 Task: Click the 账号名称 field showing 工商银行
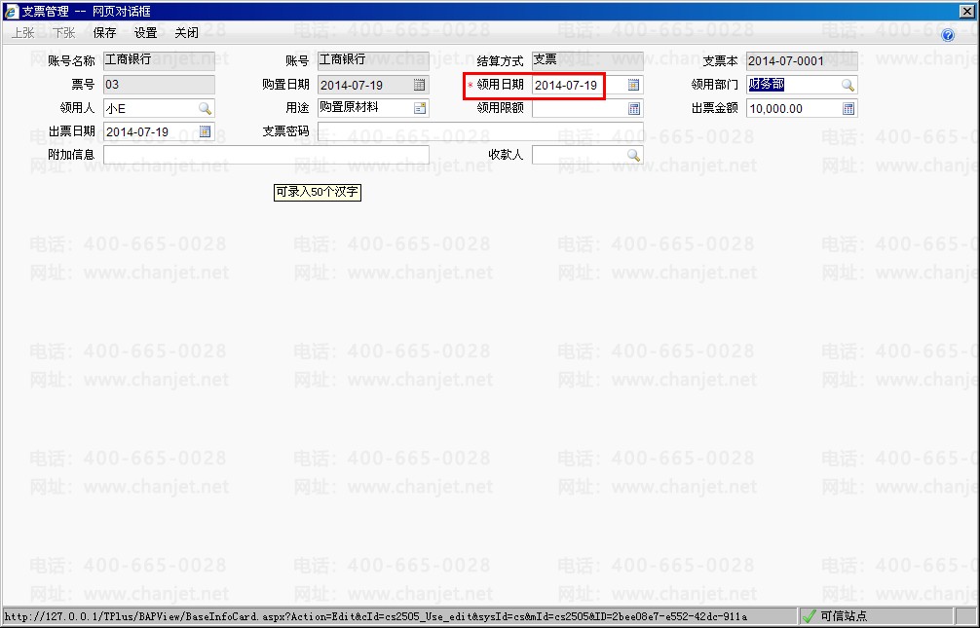click(159, 60)
